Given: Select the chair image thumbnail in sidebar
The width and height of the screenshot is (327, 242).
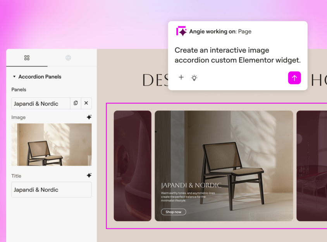Looking at the screenshot, I should tap(52, 145).
